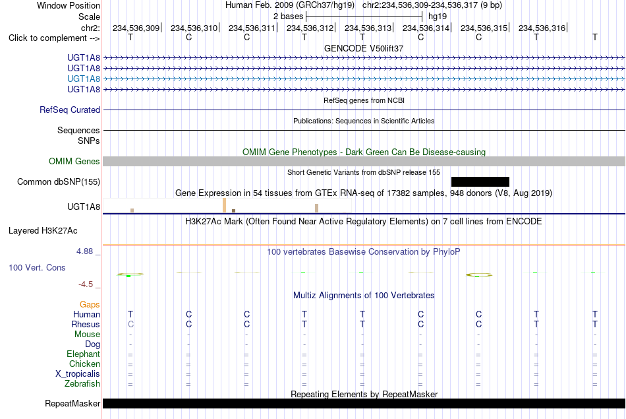626x419 pixels.
Task: Click position label 234,536,309
Action: (136, 28)
